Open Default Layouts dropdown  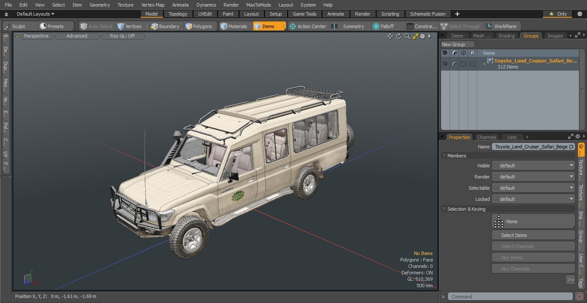(35, 14)
